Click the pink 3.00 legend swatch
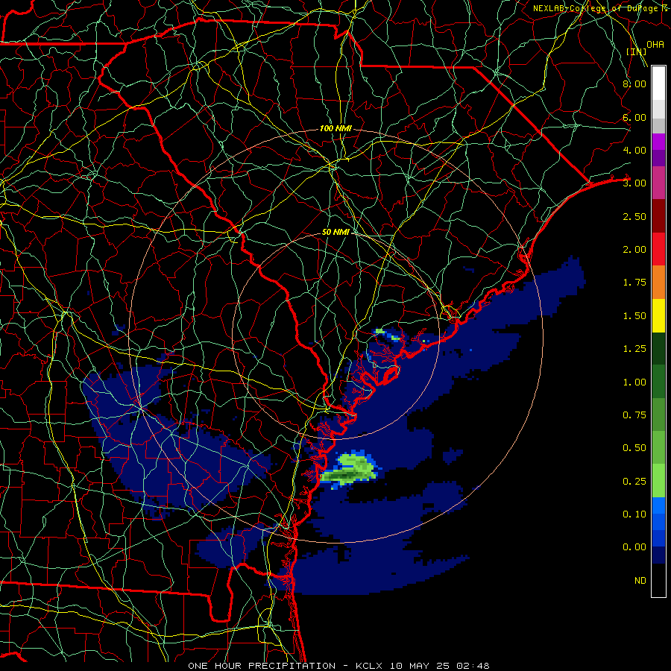 658,183
